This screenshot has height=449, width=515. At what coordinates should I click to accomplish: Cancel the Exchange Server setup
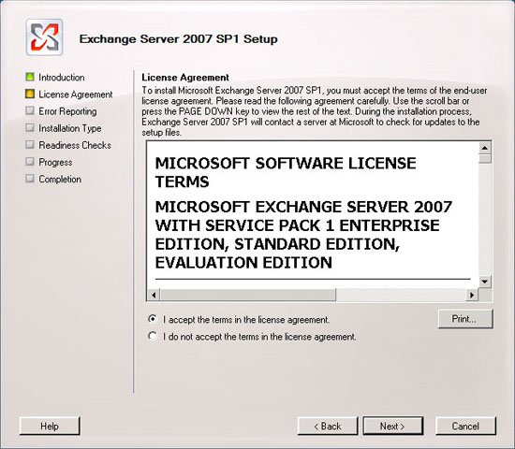[465, 426]
